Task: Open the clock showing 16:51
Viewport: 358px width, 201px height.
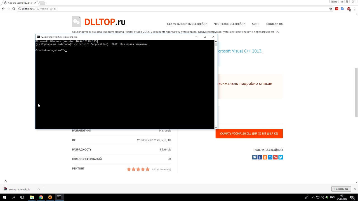Action: (341, 197)
